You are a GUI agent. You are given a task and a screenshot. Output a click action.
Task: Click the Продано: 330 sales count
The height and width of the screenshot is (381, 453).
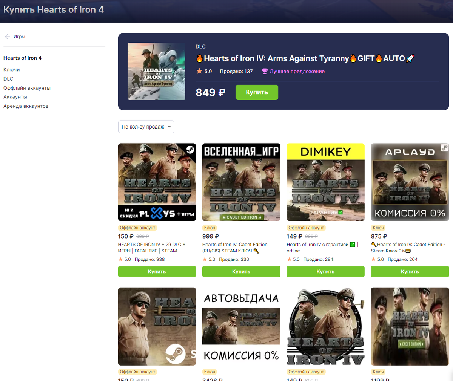pos(234,259)
